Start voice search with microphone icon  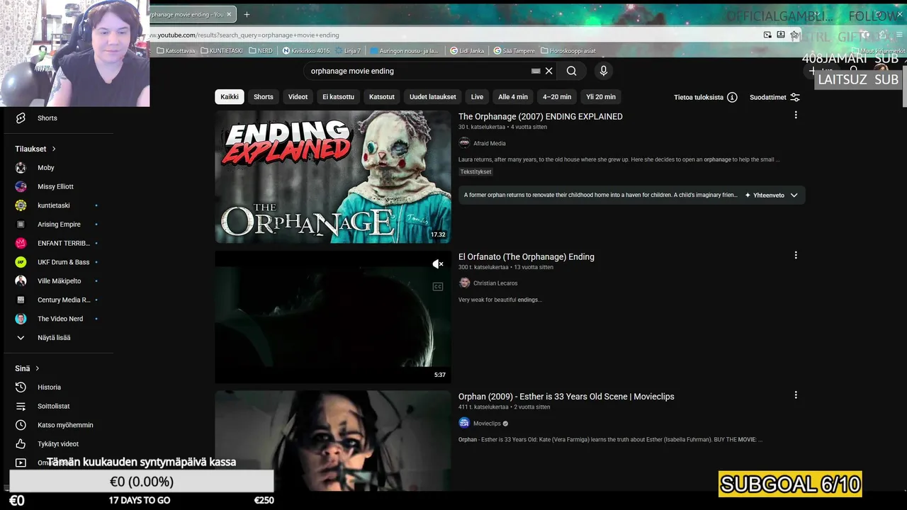604,71
